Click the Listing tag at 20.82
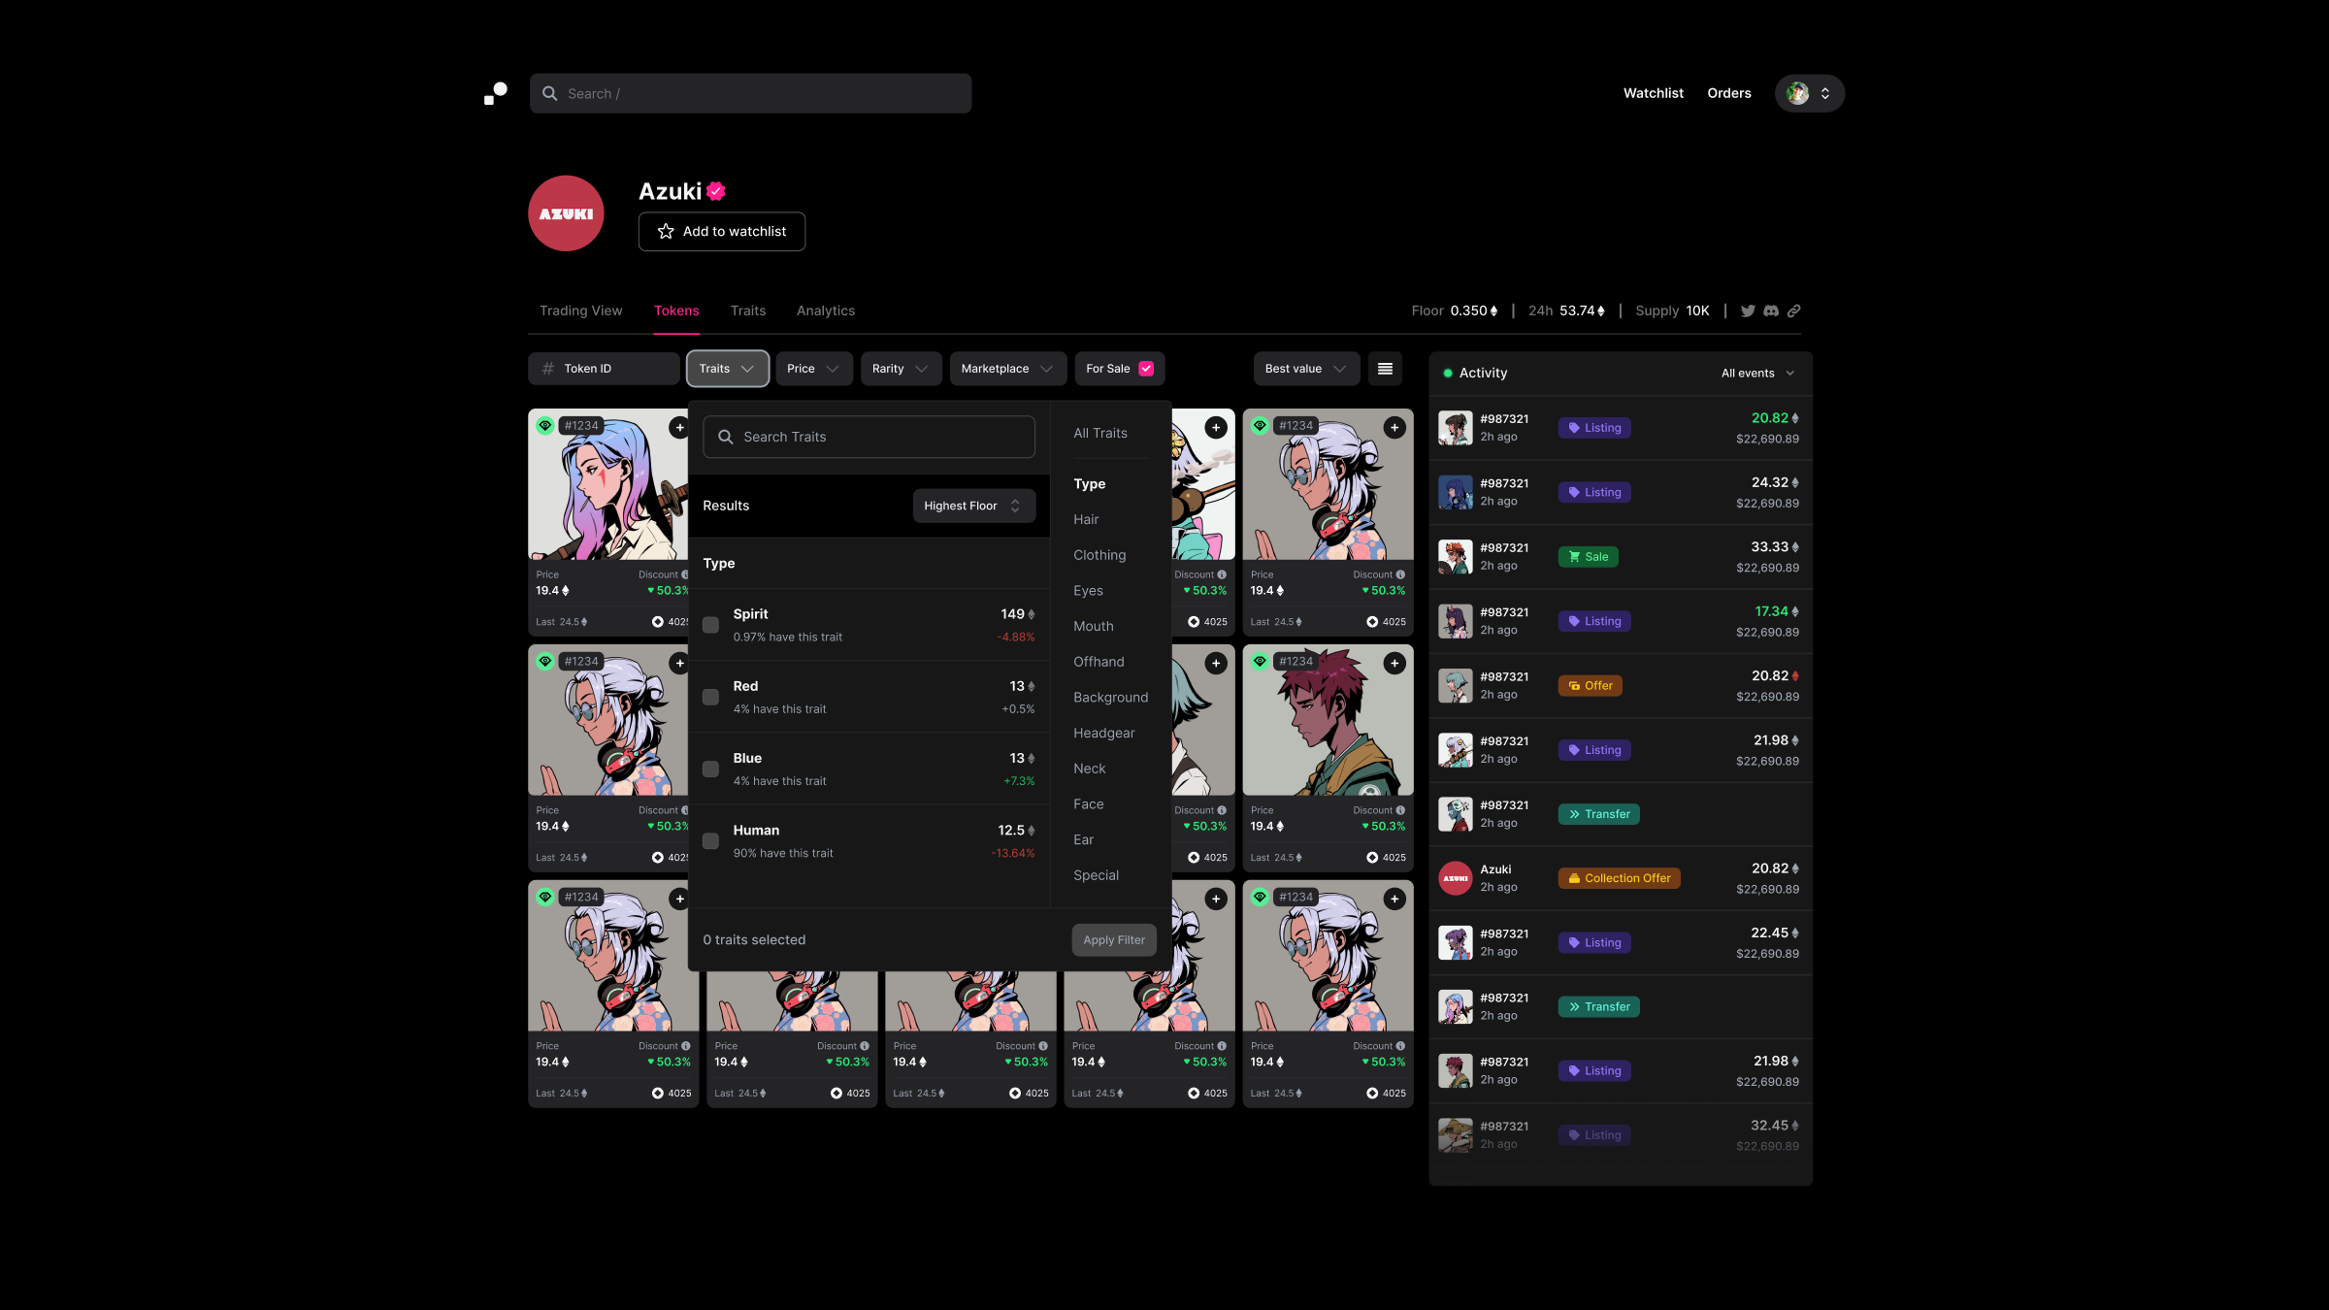2329x1310 pixels. (1594, 428)
